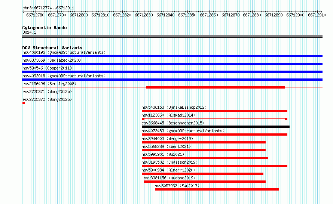Screen dimensions: 333x204
Task: Click the blue bar under nsv6373669
Action: click(x=172, y=64)
